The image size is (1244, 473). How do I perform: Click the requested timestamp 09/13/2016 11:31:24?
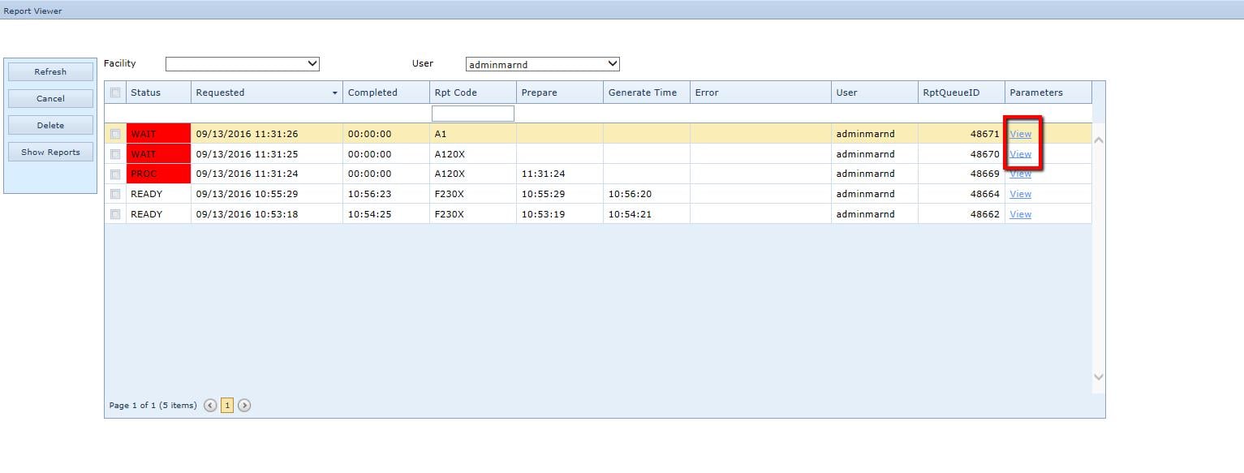247,174
